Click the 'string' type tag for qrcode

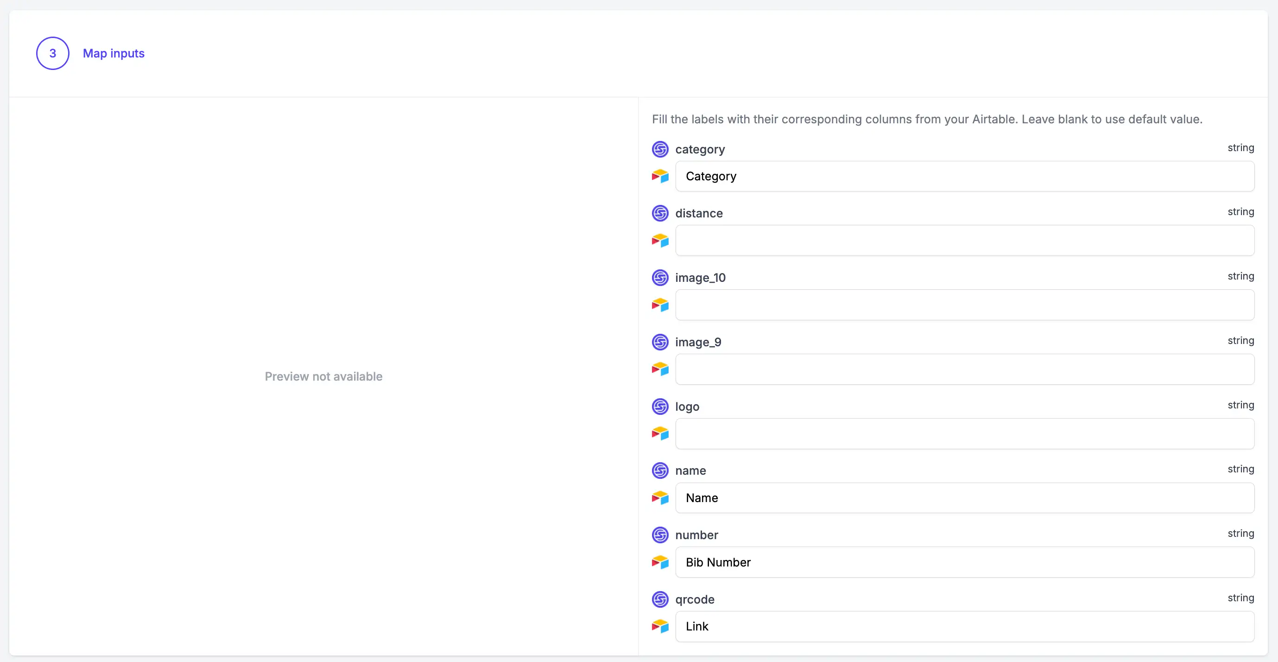(x=1241, y=598)
